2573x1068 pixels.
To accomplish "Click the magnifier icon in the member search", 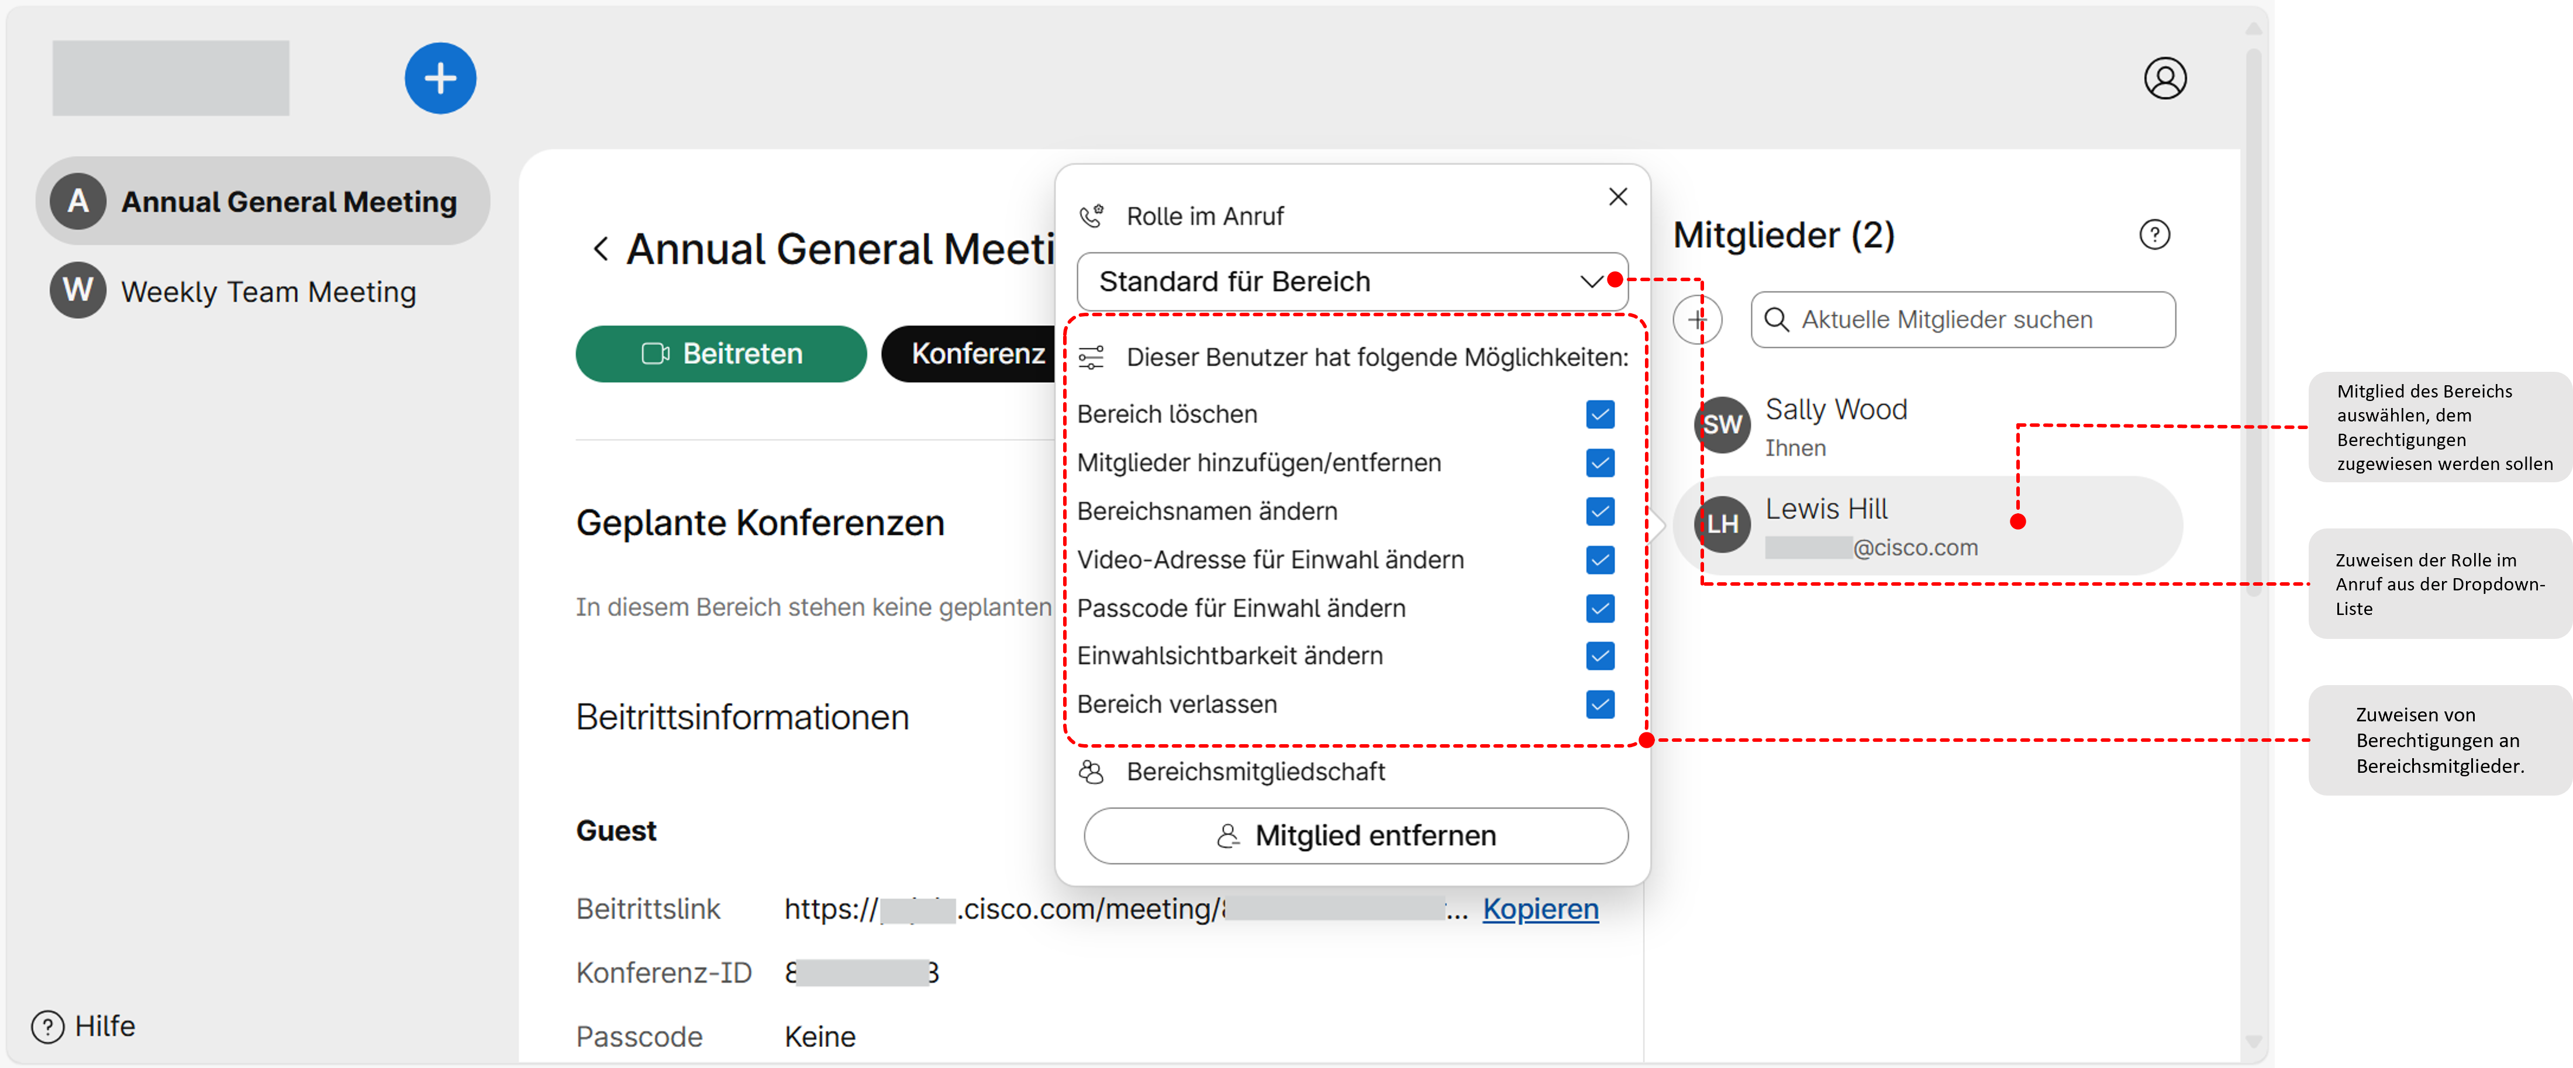I will 1779,319.
